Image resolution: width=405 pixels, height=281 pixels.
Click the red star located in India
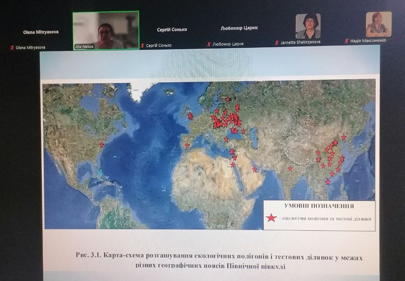[x=290, y=169]
